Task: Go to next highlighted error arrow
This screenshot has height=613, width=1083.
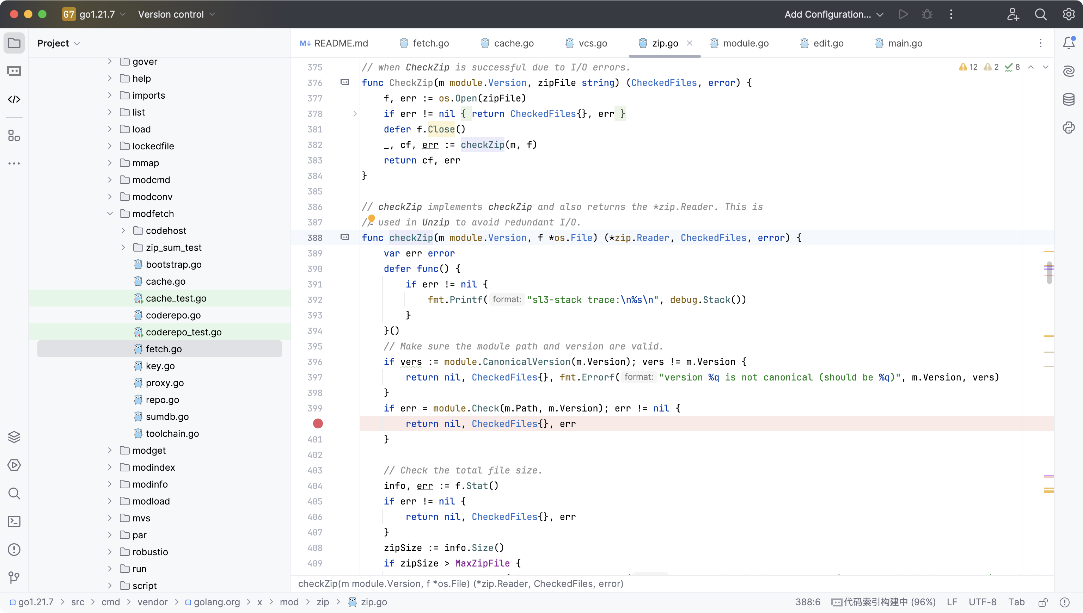Action: [x=1046, y=67]
